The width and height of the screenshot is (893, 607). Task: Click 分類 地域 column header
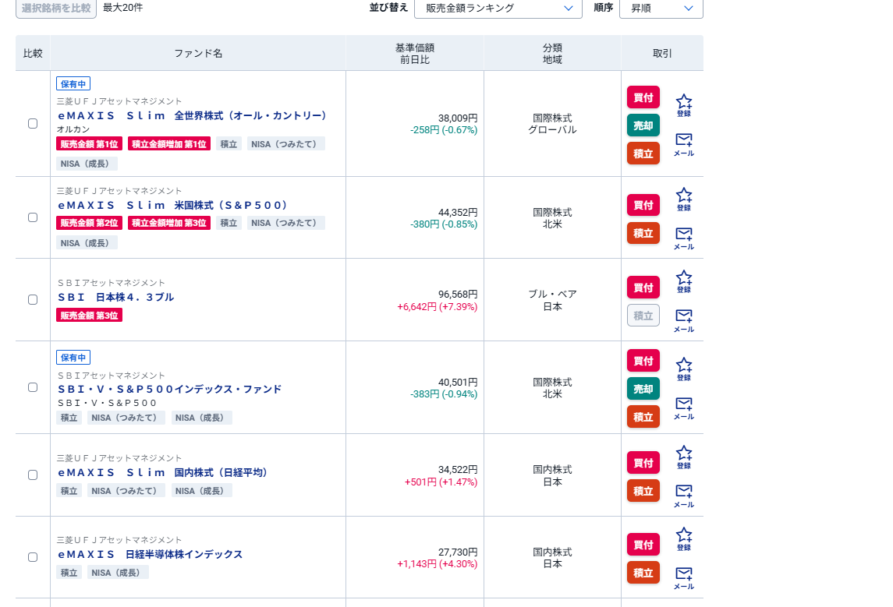coord(552,54)
